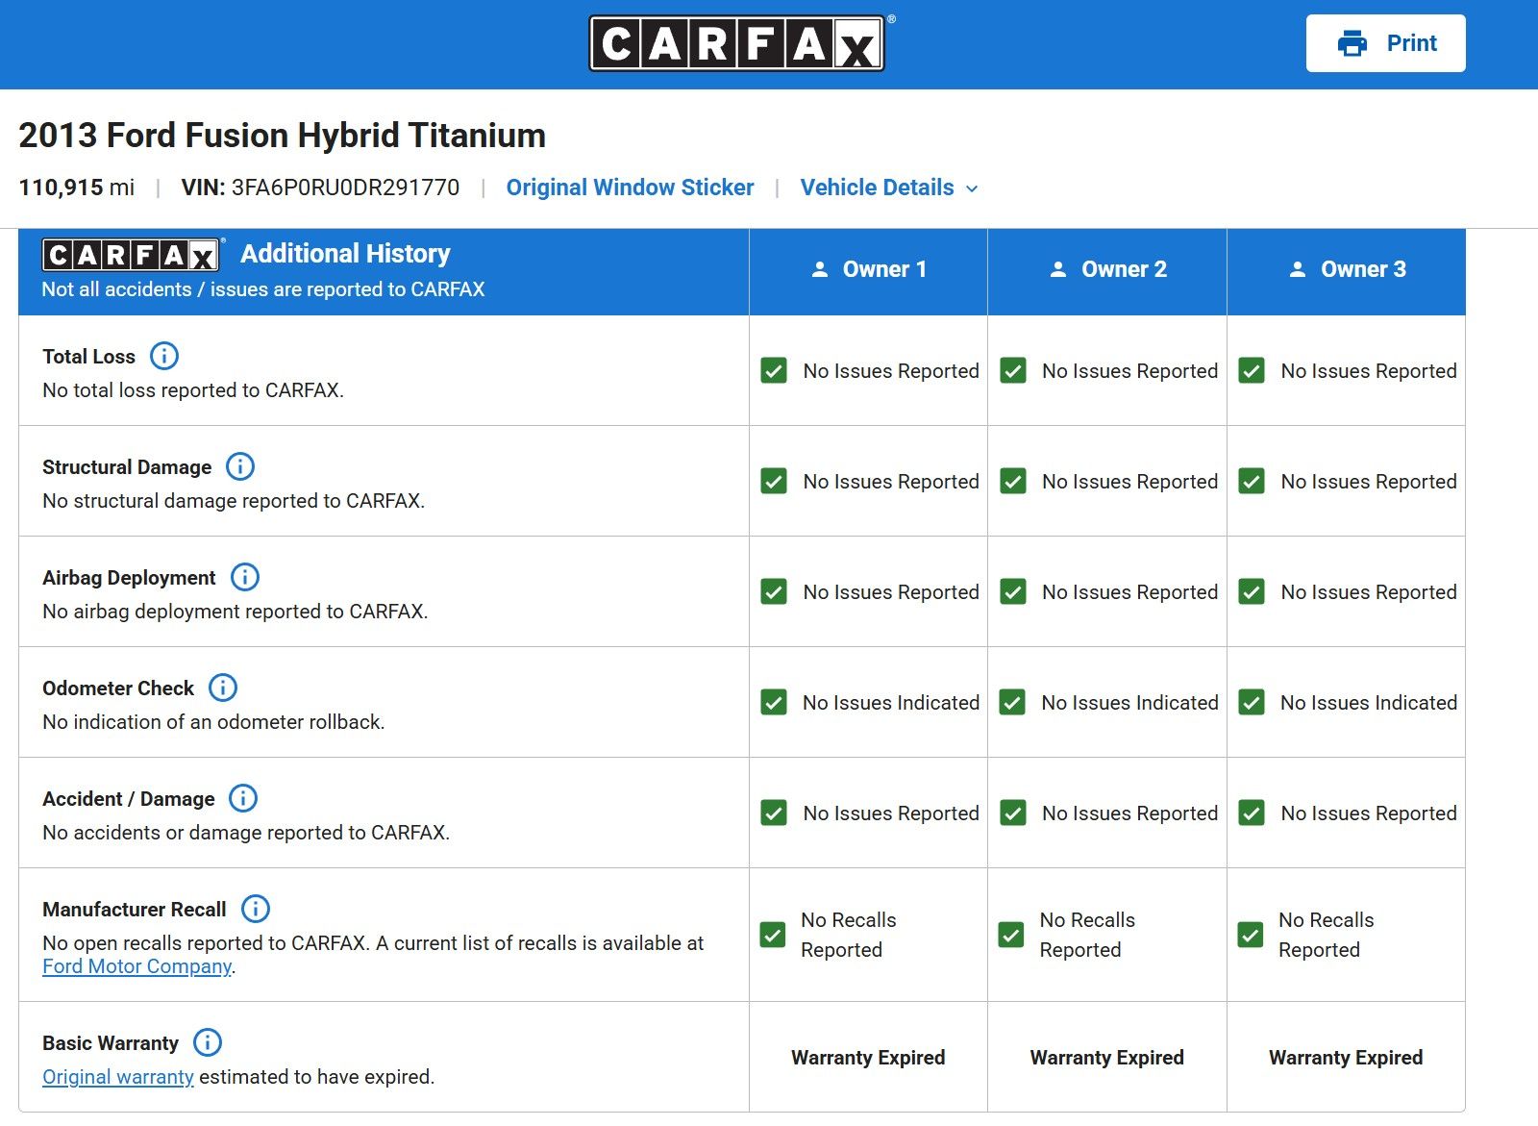Open Total Loss info icon

coord(164,356)
